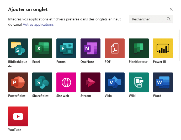Select the Wiki app icon
The image size is (181, 140).
(139, 82)
